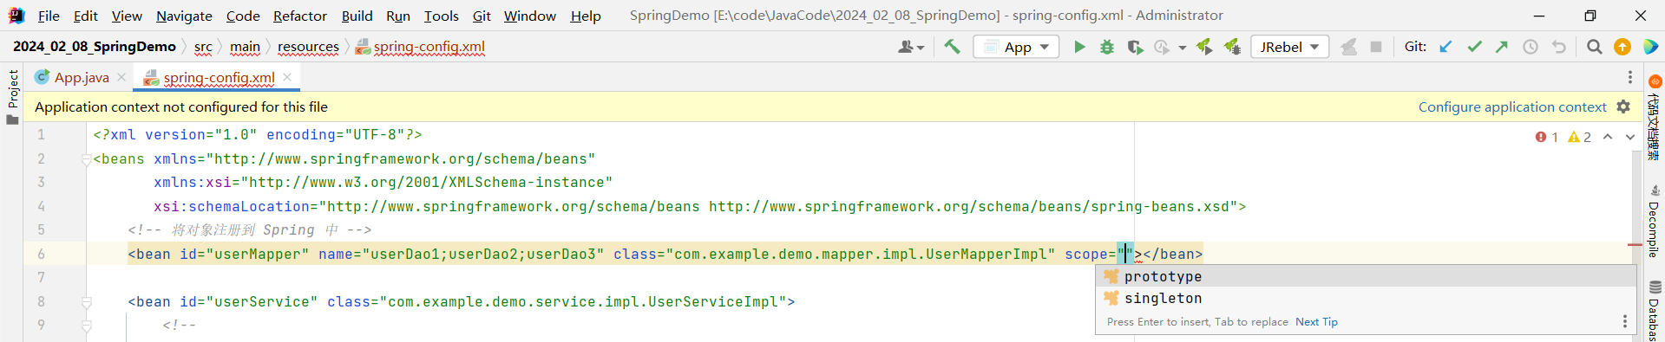Open the Help menu

[x=586, y=16]
